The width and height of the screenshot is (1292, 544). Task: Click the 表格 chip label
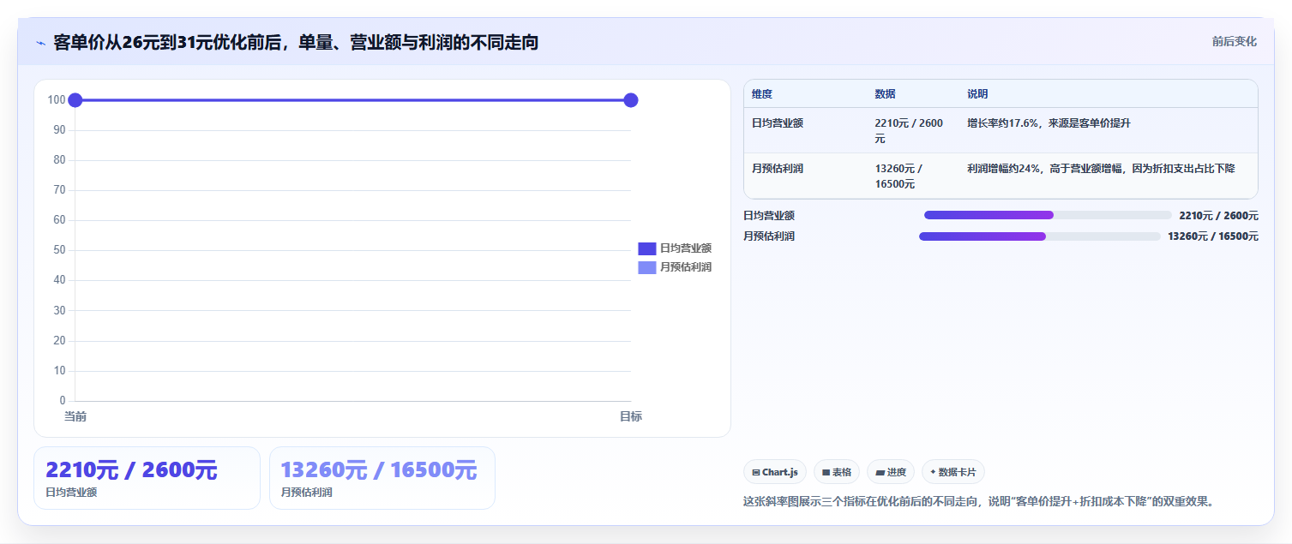842,472
